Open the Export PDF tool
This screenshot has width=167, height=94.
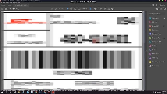click(x=155, y=18)
